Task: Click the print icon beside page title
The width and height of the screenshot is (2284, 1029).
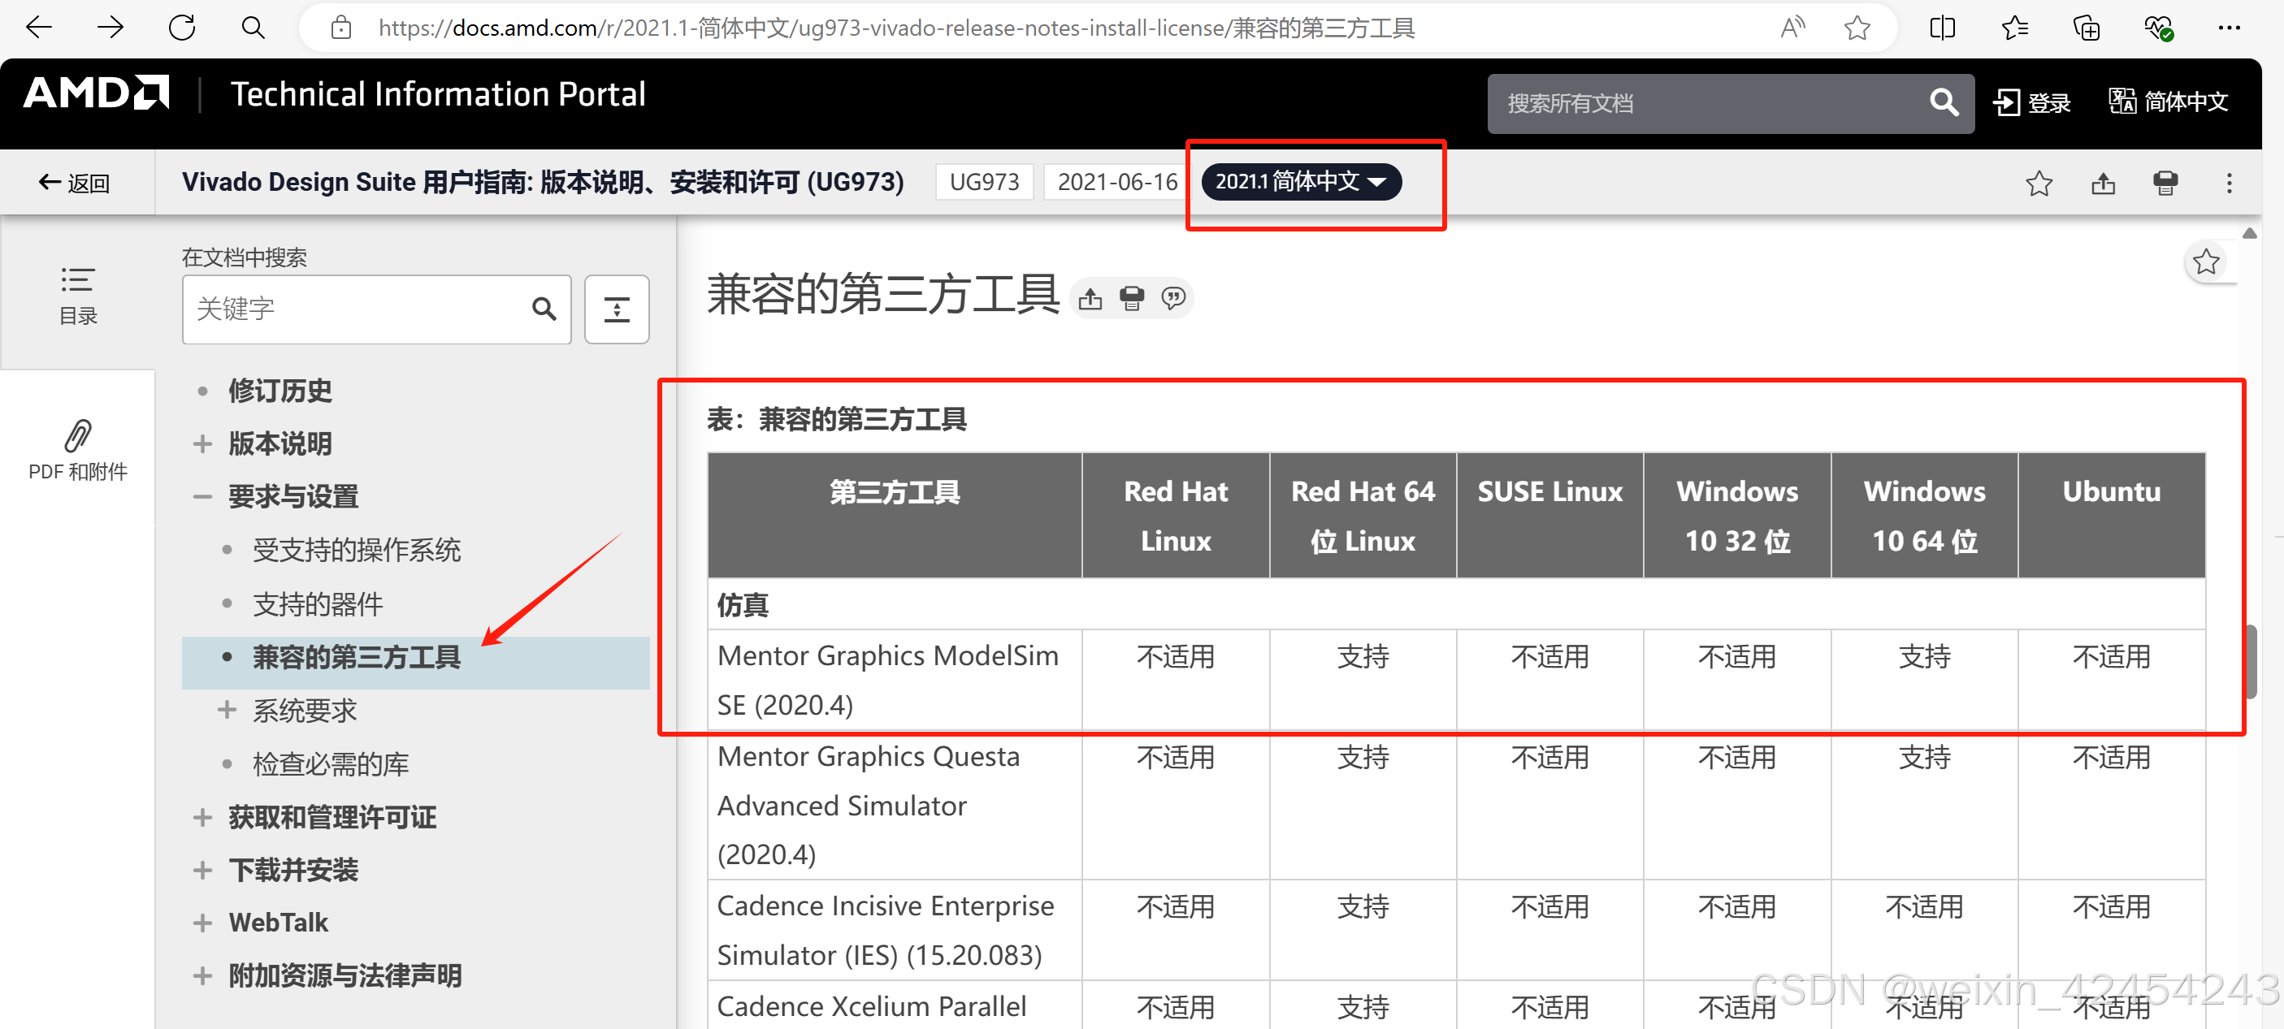Action: (x=1131, y=299)
